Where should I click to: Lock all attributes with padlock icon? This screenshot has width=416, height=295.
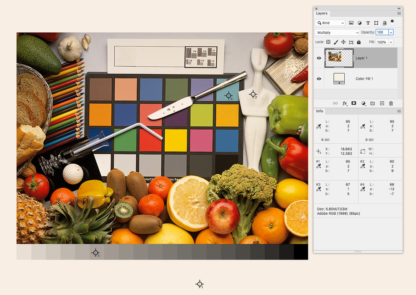(359, 42)
